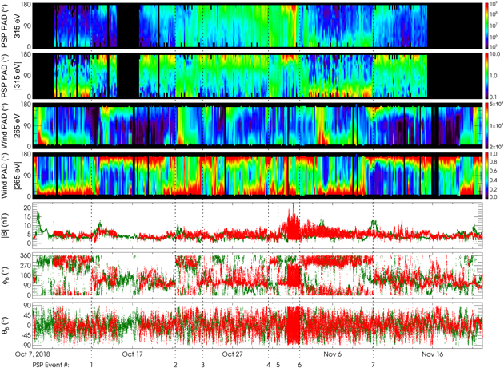This screenshot has width=504, height=368.
Task: Click the -90 tick on the θB axis
Action: point(26,345)
